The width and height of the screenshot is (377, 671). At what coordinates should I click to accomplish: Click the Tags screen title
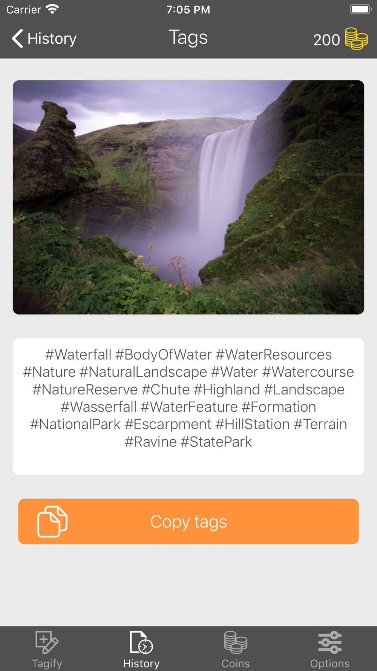(188, 38)
